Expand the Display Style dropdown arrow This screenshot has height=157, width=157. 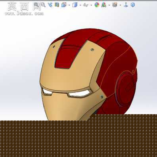point(80,5)
